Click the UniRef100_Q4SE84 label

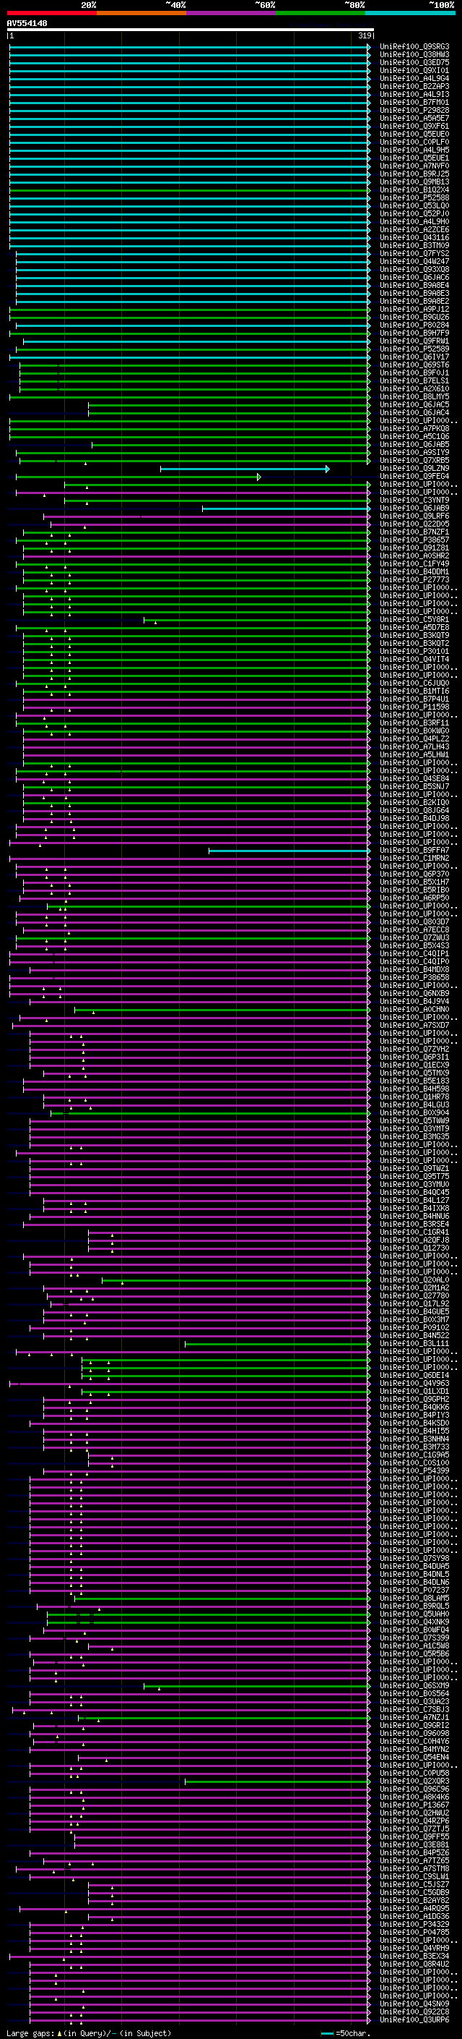[414, 778]
